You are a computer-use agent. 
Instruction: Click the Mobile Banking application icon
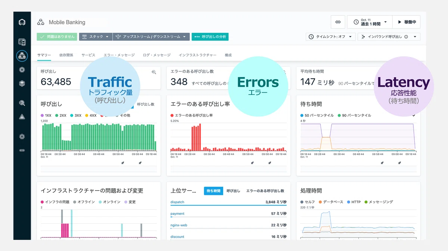tap(41, 22)
